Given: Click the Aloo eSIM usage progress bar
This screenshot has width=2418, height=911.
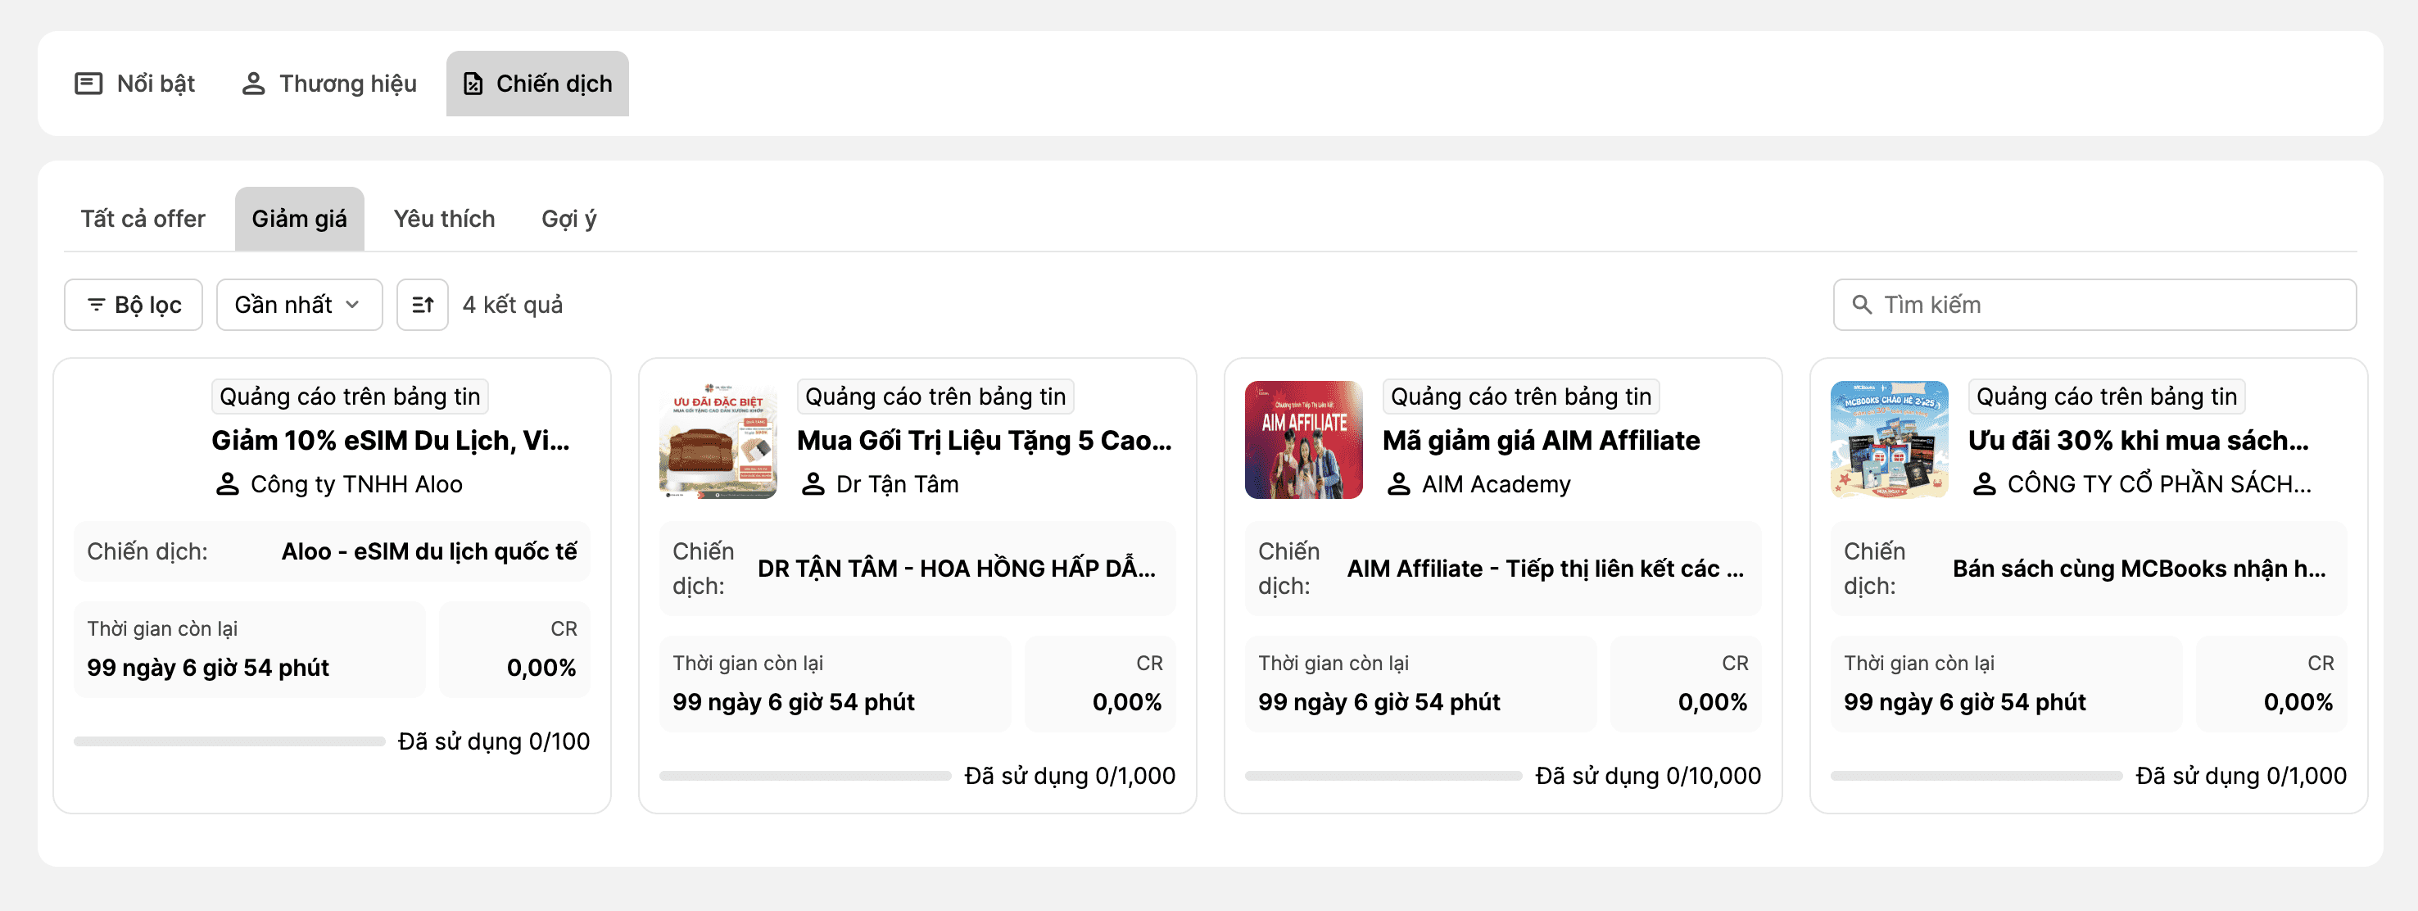Looking at the screenshot, I should tap(229, 742).
